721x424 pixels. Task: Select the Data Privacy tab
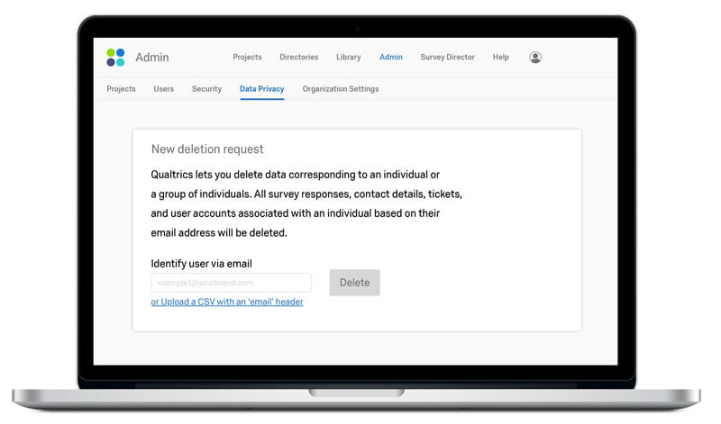pos(261,89)
